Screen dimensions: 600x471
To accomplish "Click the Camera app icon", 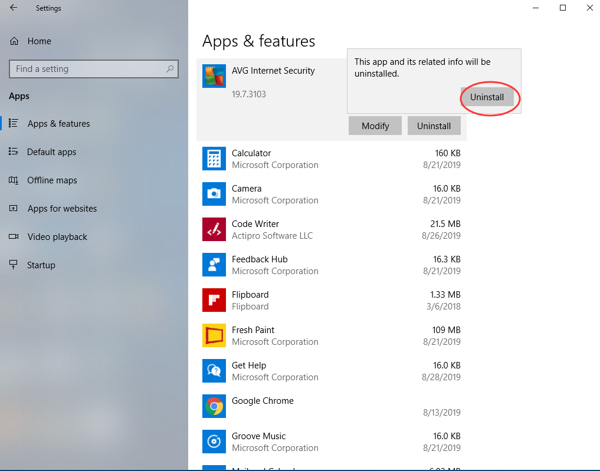I will (214, 194).
